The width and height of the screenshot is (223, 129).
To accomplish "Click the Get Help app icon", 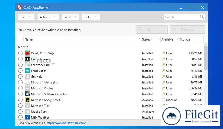I will [x=27, y=76].
